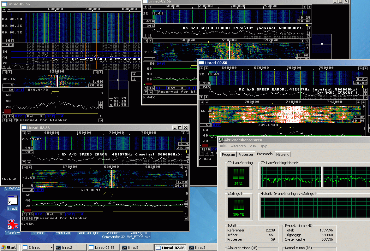
Task: Open IrfanView desktop shortcut
Action: 12,227
